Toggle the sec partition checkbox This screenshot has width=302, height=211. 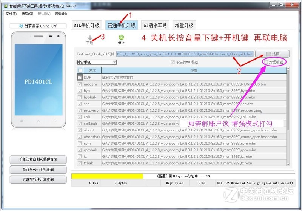click(80, 104)
